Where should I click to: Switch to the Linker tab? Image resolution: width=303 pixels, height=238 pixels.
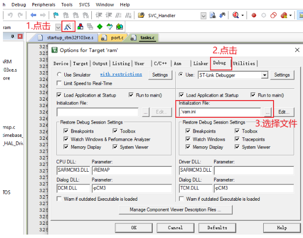200,63
